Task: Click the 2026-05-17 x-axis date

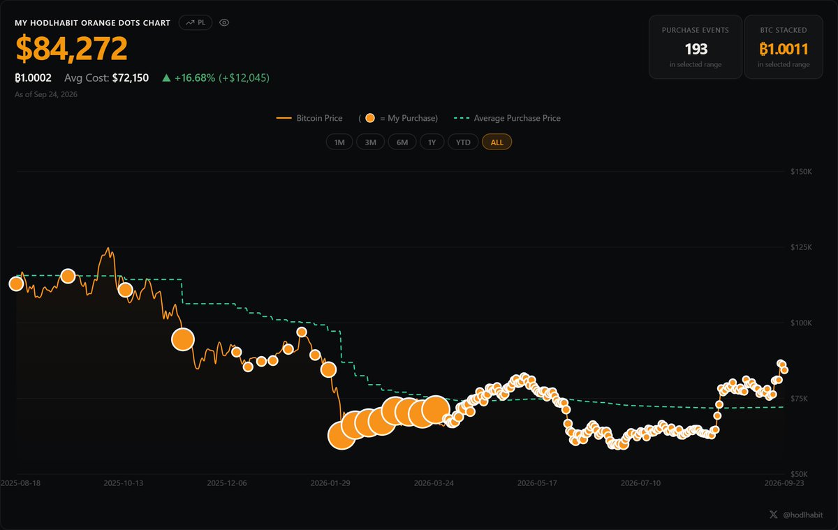Action: click(537, 483)
